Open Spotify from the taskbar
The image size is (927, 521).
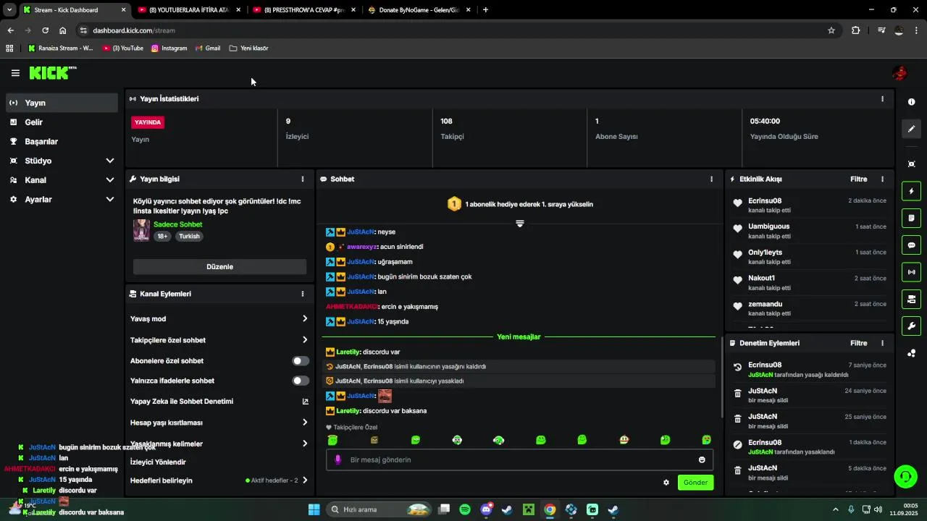tap(465, 509)
